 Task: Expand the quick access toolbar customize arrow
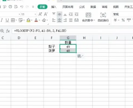(33, 7)
